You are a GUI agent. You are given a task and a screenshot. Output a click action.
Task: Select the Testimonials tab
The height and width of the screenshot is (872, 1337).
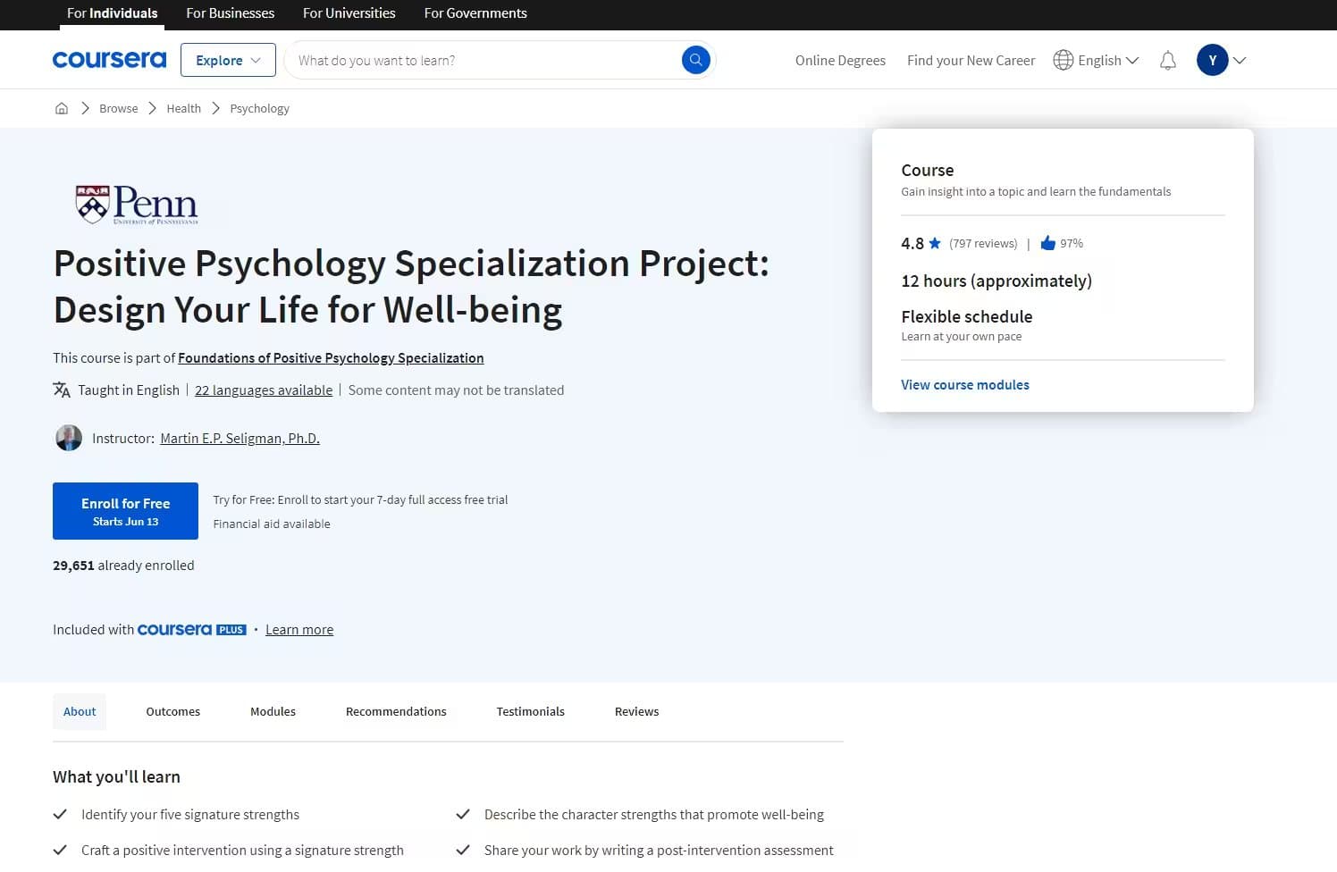[x=531, y=711]
